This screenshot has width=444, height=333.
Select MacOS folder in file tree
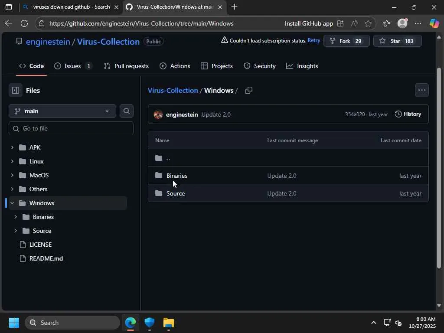point(39,175)
